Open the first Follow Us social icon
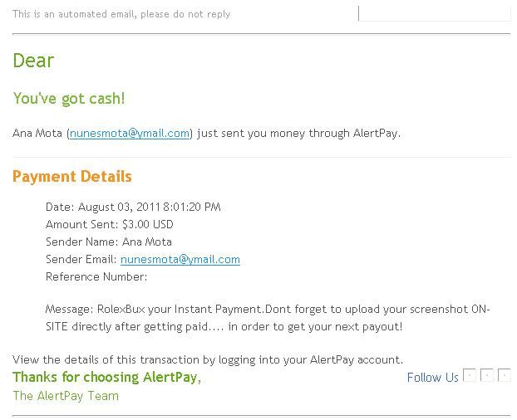 (470, 375)
